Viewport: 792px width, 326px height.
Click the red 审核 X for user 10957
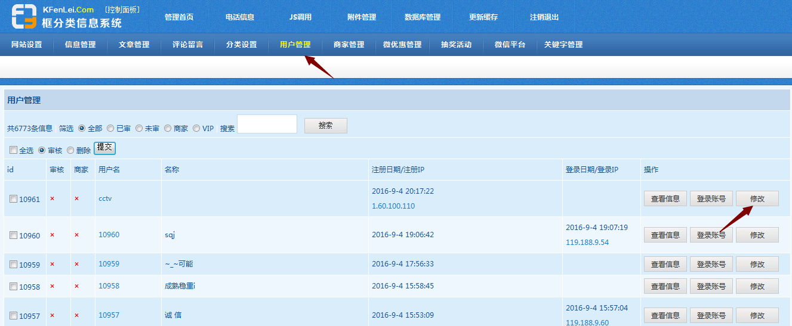point(52,315)
